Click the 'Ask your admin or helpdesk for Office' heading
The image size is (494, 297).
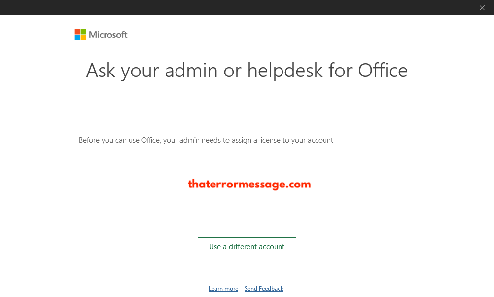coord(247,71)
